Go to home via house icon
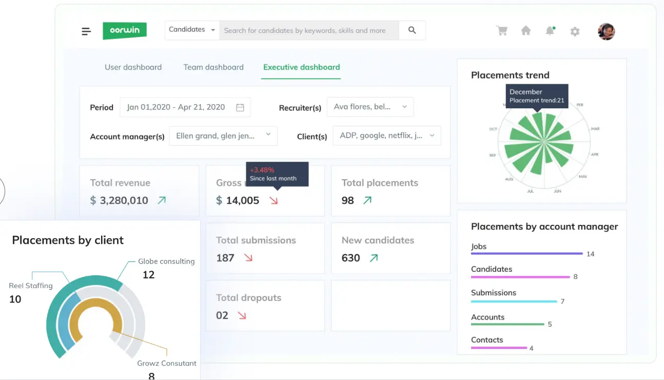Image resolution: width=664 pixels, height=380 pixels. coord(526,31)
